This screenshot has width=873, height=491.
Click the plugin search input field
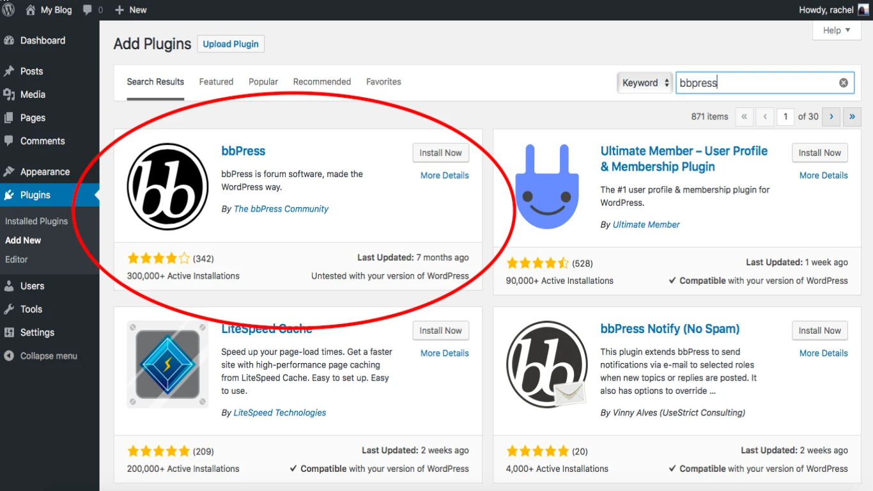point(765,82)
